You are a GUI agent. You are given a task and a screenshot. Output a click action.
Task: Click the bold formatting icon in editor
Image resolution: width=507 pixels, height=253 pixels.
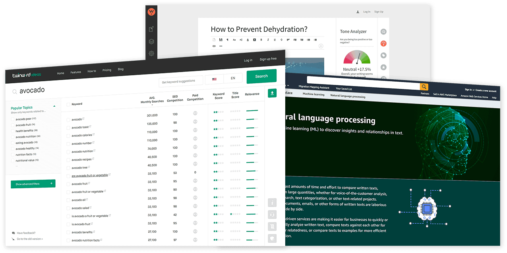click(261, 40)
